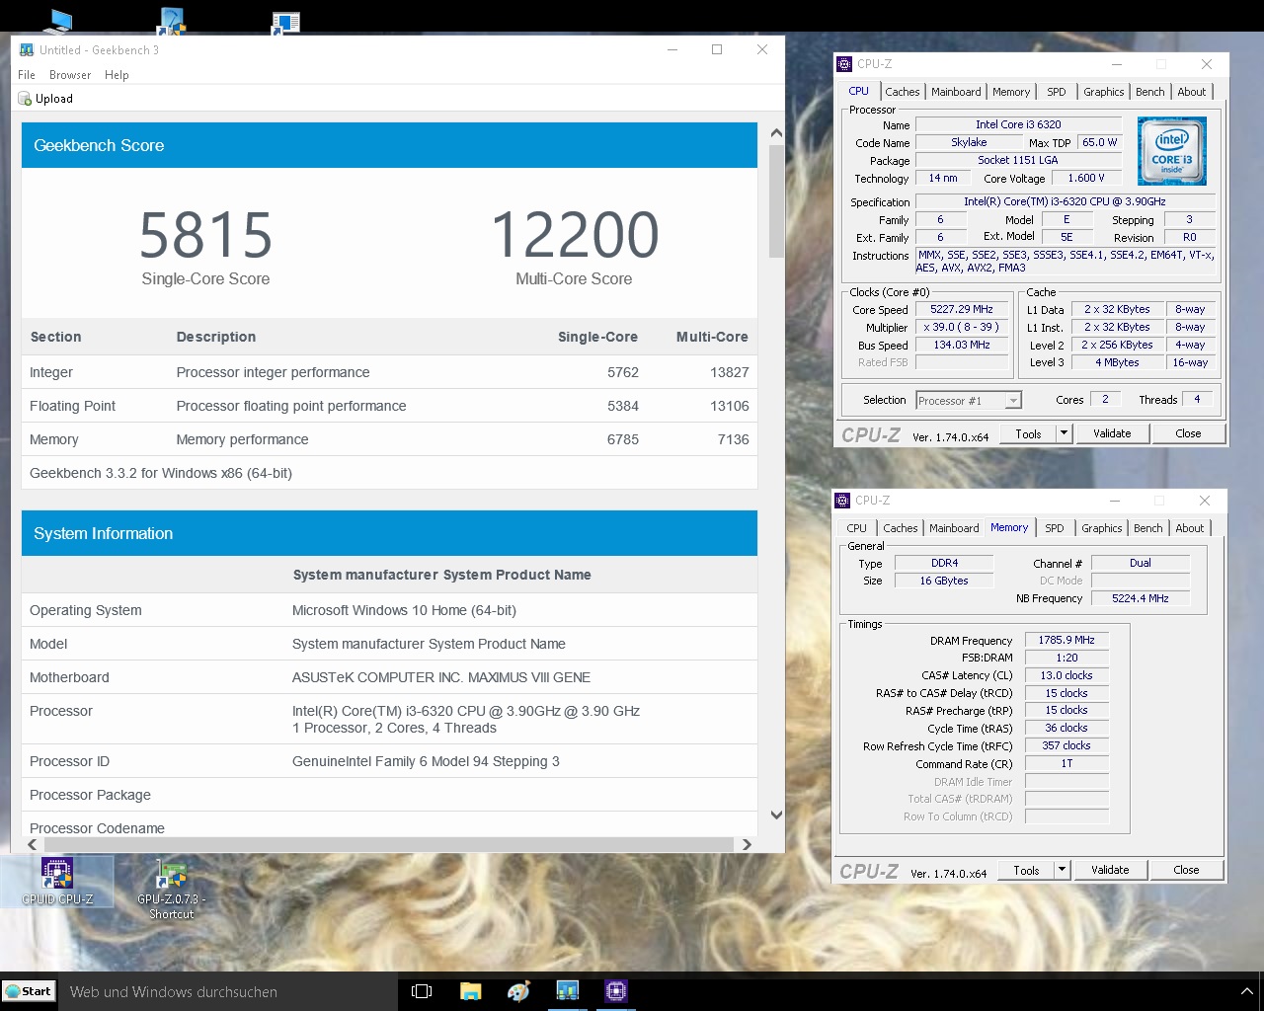Image resolution: width=1264 pixels, height=1011 pixels.
Task: Click the Core Speed value 5227.29 MHz
Action: (962, 309)
